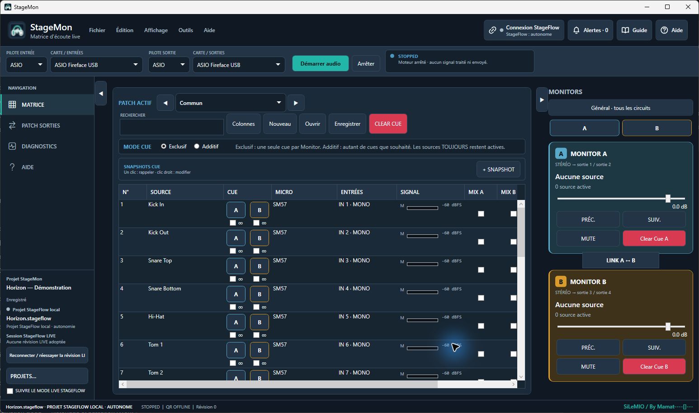Add a cue with + SNAPSHOT
Viewport: 699px width, 413px height.
[498, 169]
